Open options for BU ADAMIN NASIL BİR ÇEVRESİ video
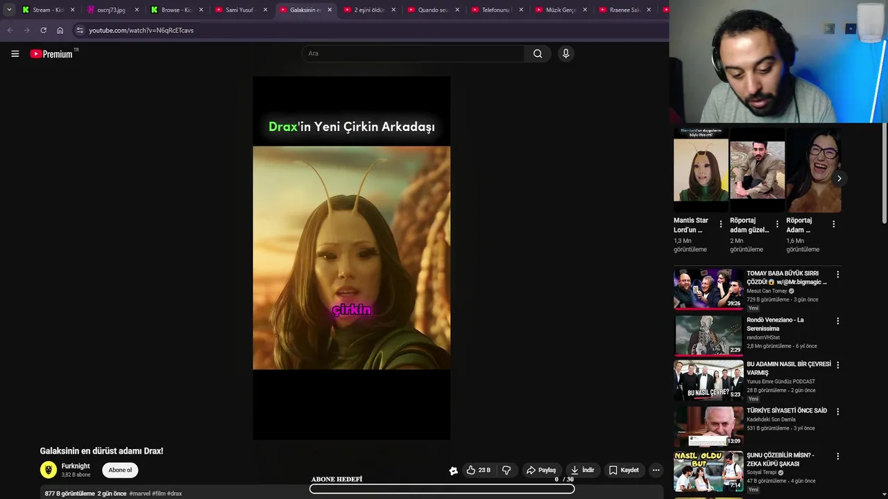 point(837,365)
